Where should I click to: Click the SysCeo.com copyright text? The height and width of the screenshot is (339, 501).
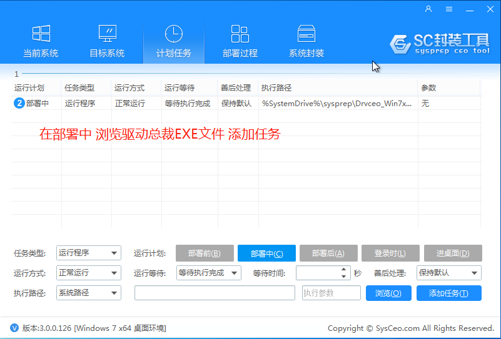click(411, 328)
